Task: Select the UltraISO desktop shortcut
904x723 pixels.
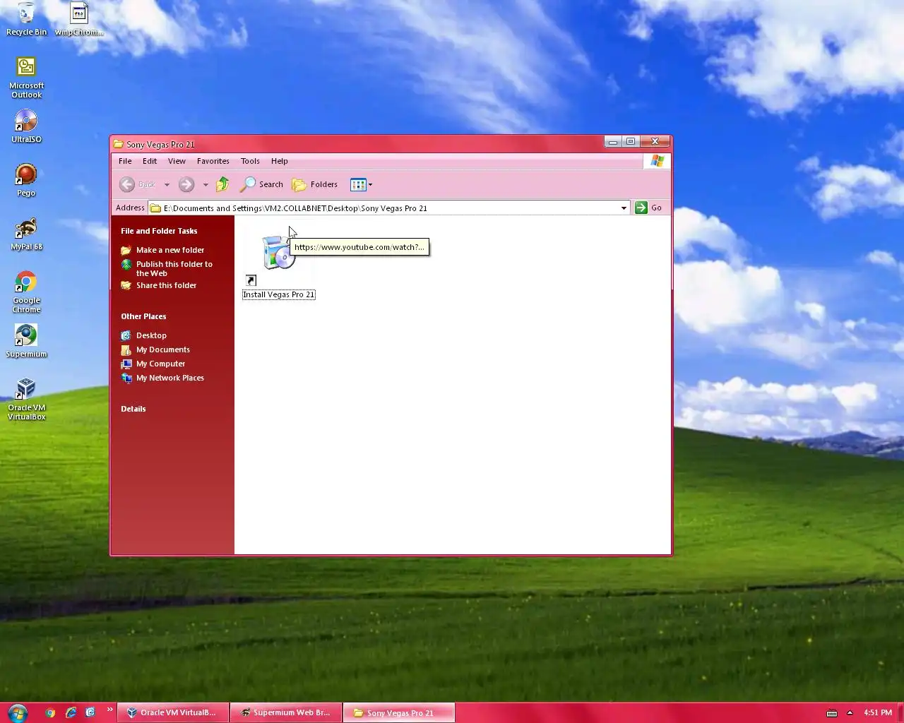Action: click(x=26, y=126)
